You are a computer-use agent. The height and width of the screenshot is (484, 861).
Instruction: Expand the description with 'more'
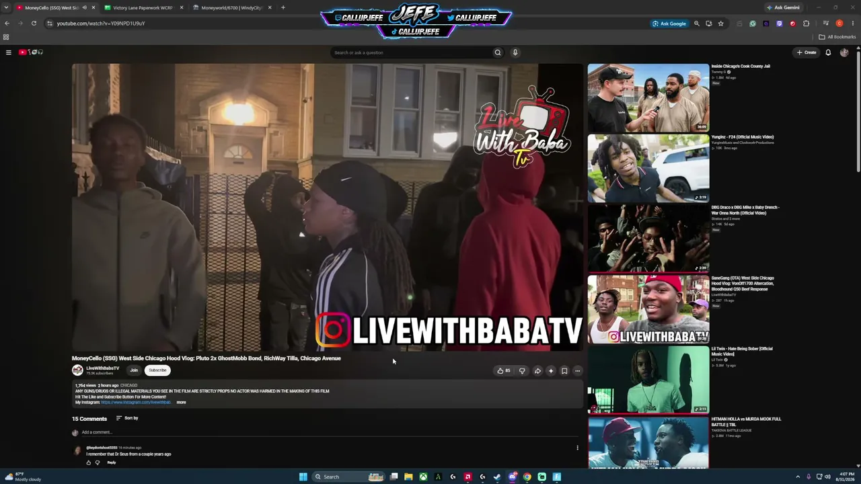click(x=181, y=402)
